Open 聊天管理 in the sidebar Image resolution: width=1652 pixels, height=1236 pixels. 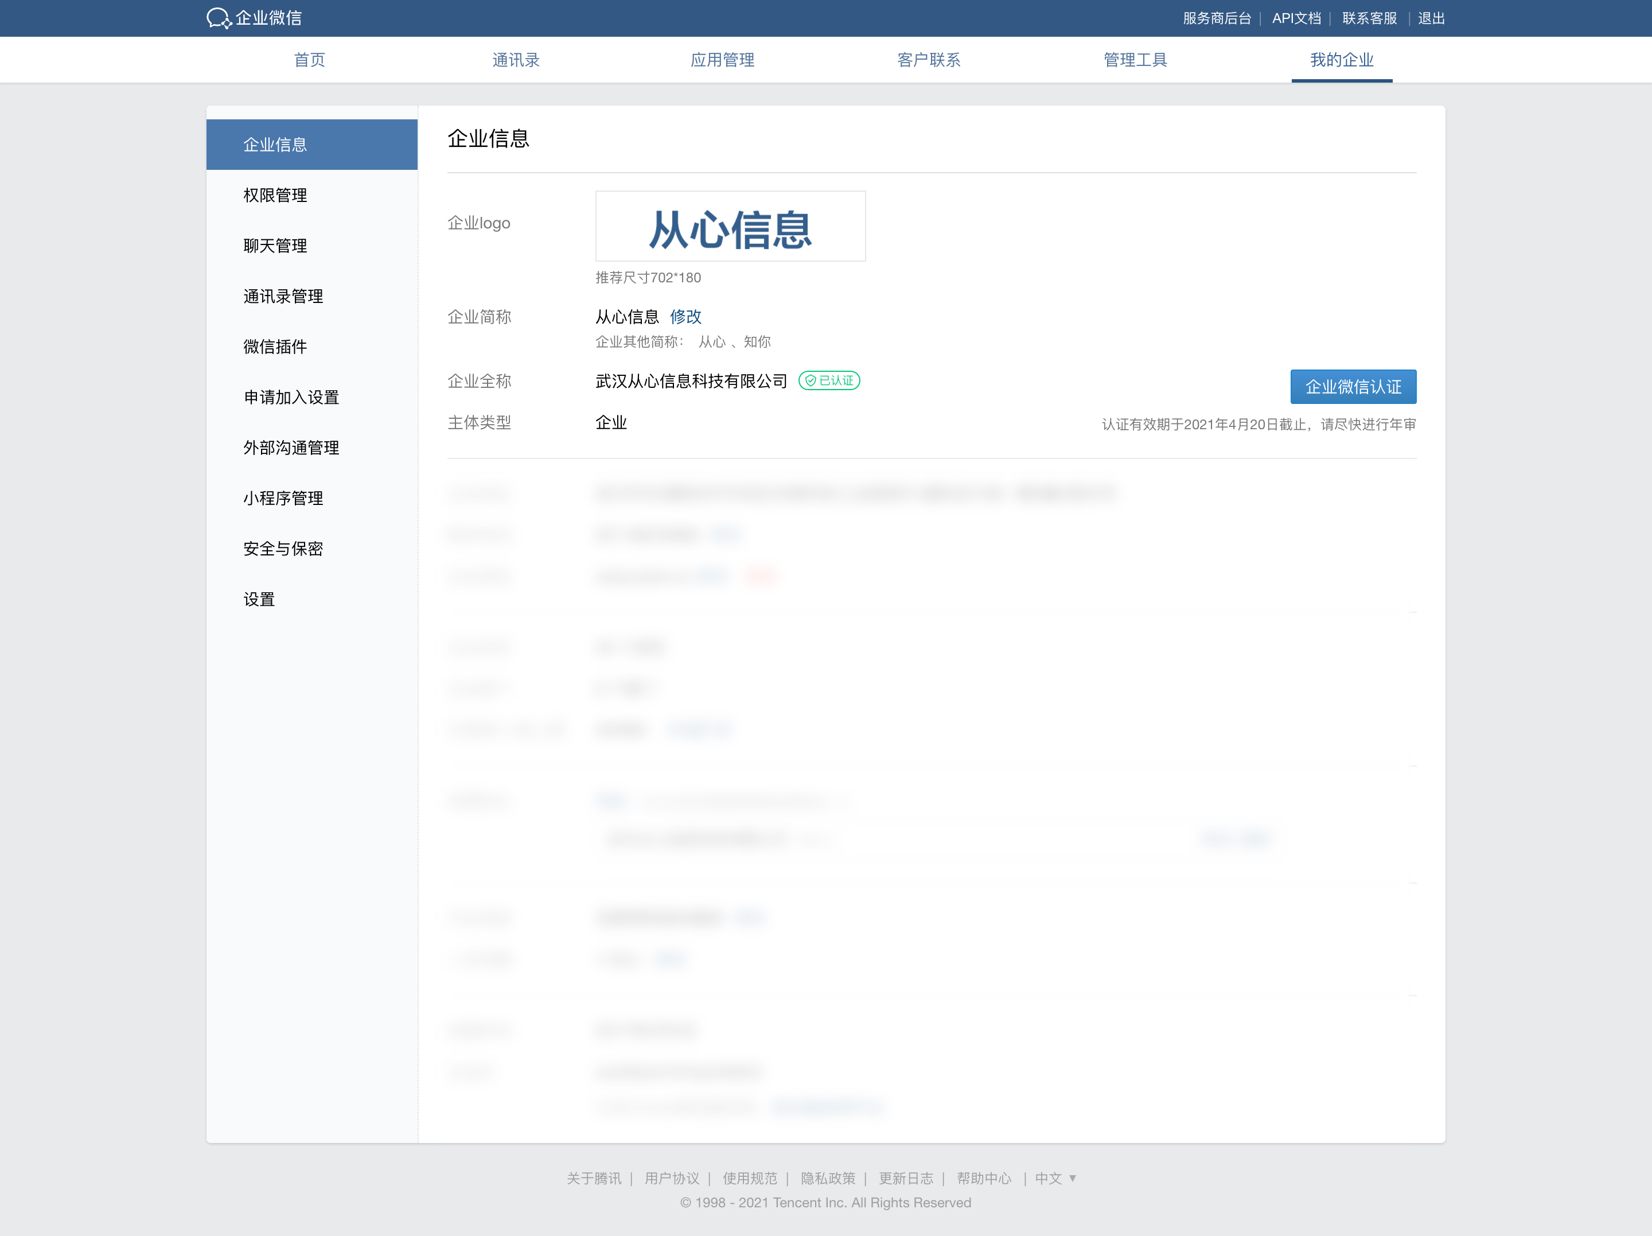311,246
